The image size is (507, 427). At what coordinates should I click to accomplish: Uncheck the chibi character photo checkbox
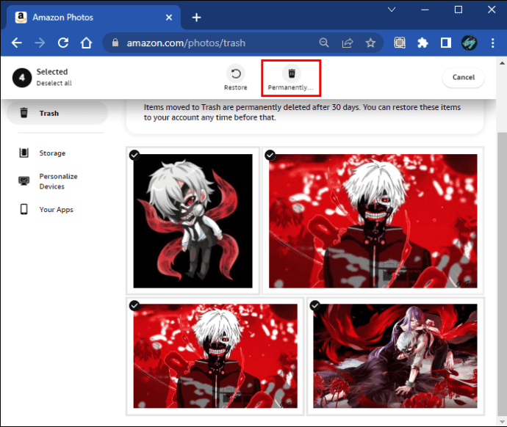tap(134, 155)
